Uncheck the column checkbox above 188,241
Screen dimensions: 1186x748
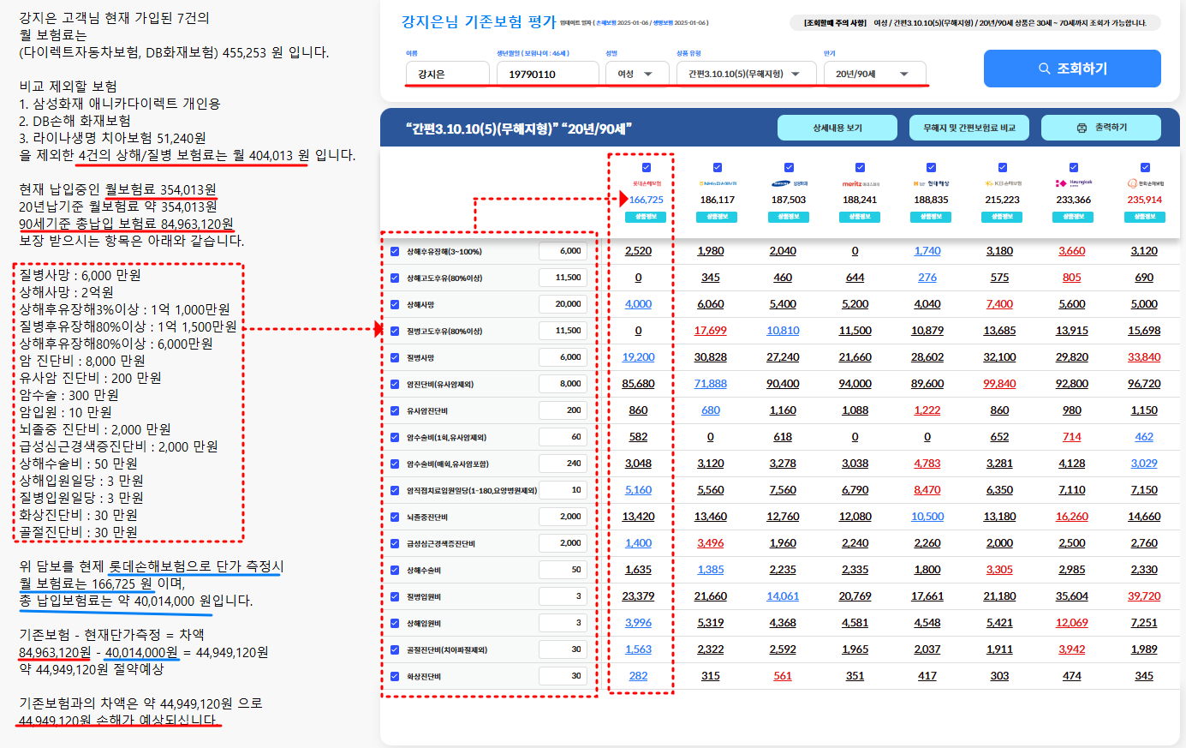point(860,168)
